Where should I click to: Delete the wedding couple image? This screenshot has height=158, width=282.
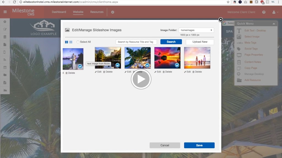(70, 73)
